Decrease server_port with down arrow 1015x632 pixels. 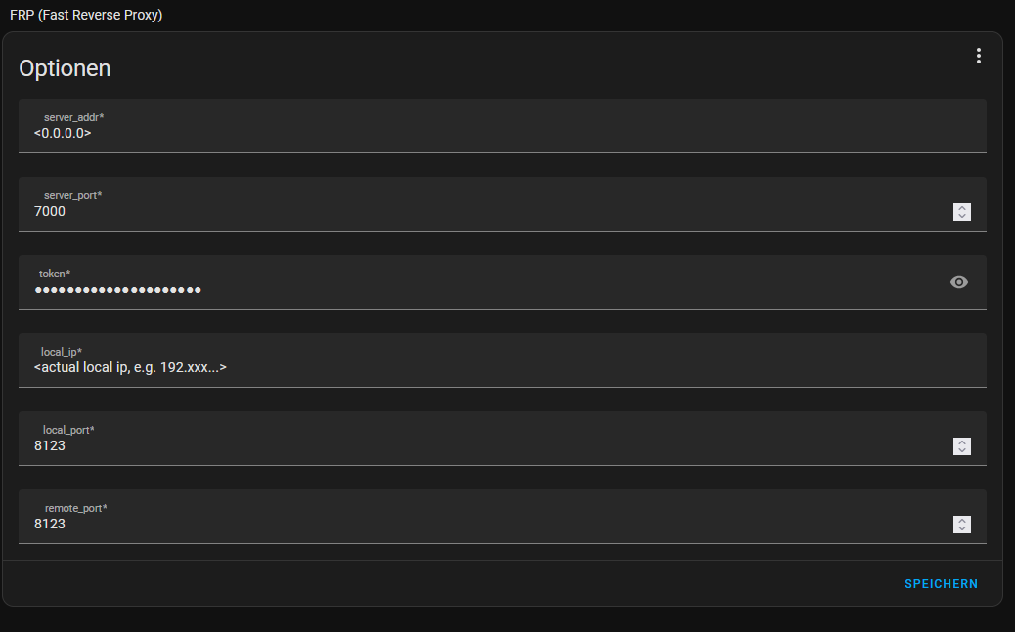962,216
